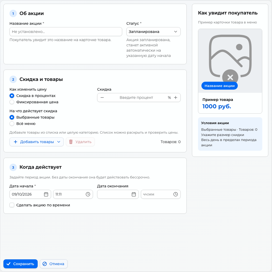The width and height of the screenshot is (272, 272).
Task: Click the "Об акции" section heading
Action: click(32, 13)
